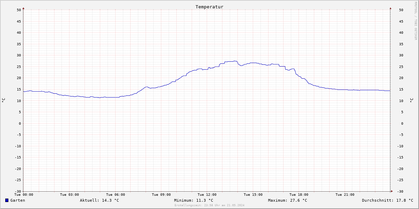Click the chart title Temperatur
The height and width of the screenshot is (209, 419).
point(209,7)
